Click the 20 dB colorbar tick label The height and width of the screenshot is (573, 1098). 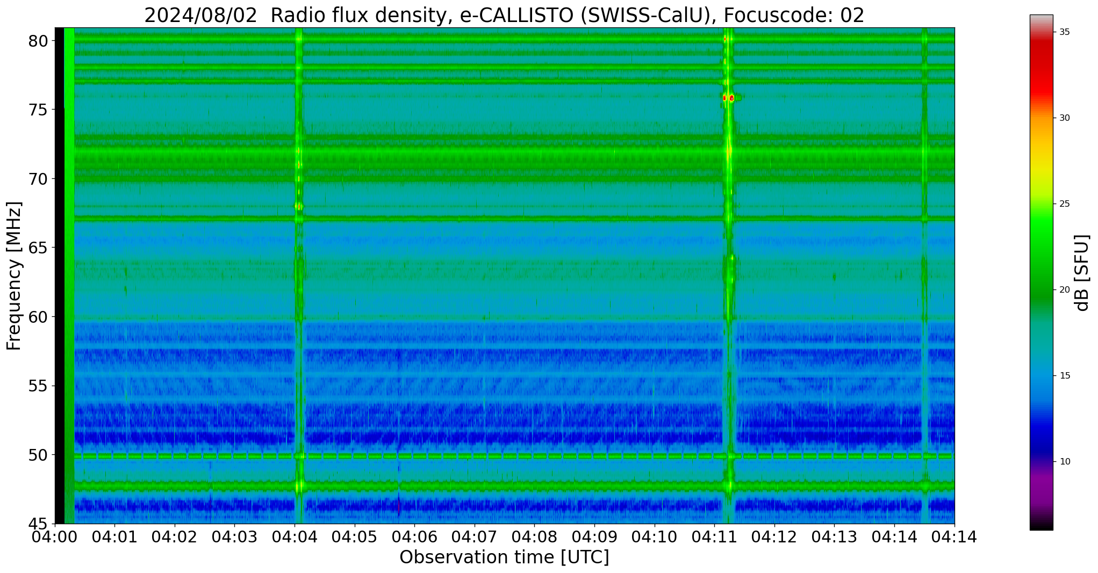pos(1065,290)
